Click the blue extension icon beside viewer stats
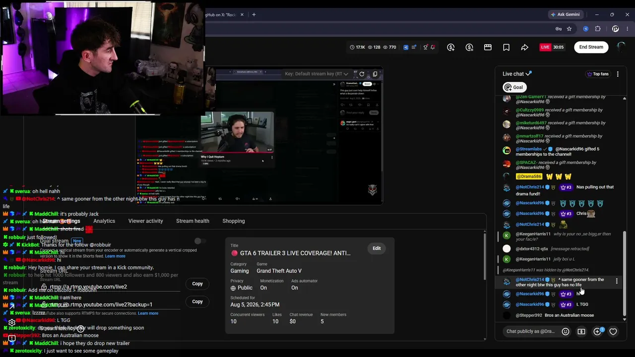Screen dimensions: 635x357 406,47
